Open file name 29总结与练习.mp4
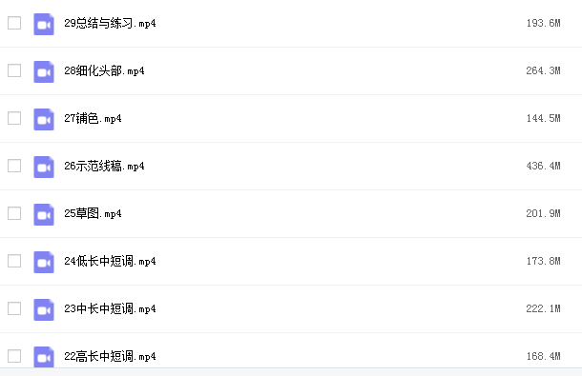 point(110,24)
